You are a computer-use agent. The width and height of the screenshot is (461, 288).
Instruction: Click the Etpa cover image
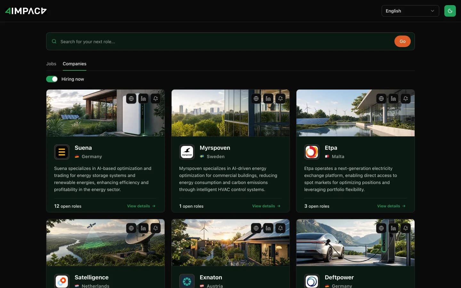[355, 113]
